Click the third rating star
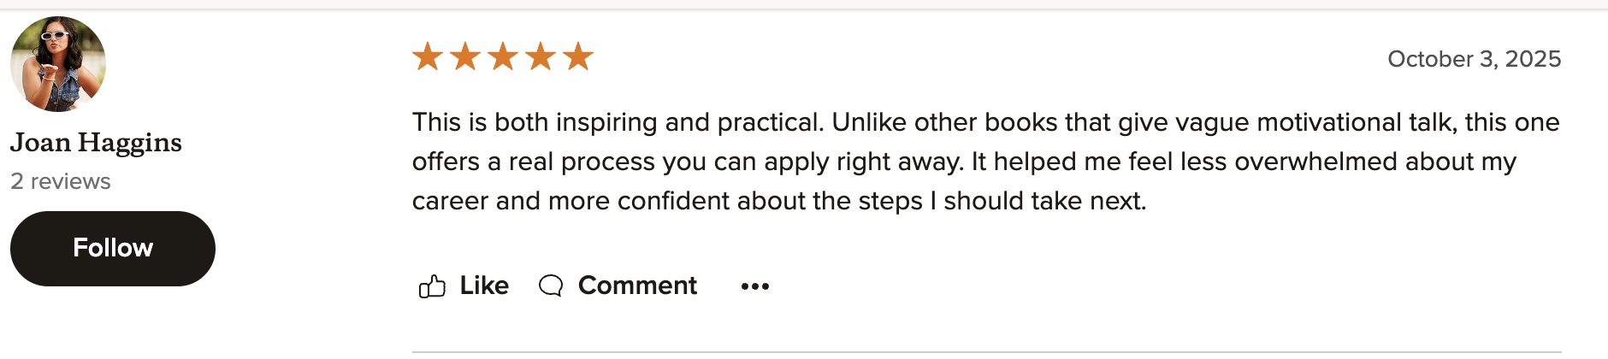 click(x=503, y=56)
